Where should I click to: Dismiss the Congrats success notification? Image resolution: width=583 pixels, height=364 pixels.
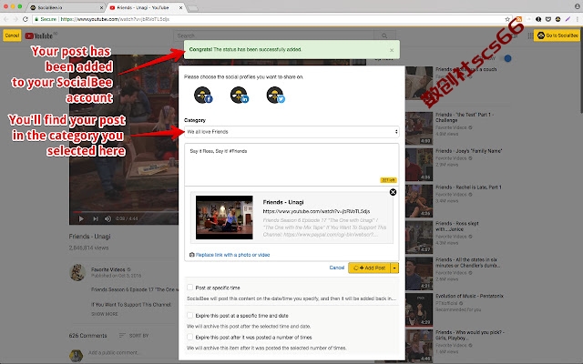392,50
